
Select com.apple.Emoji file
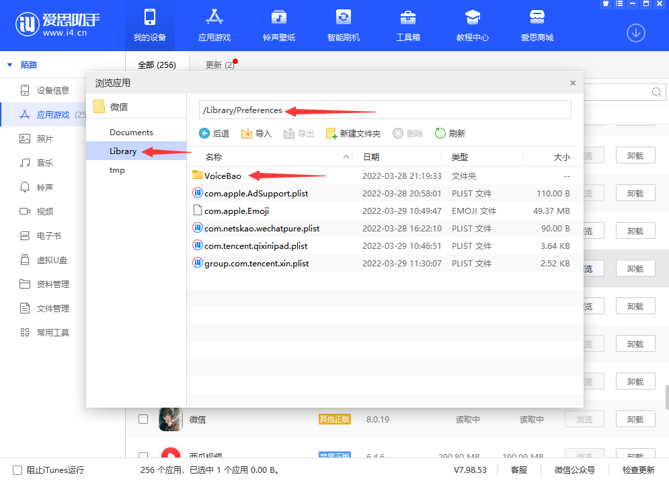click(385, 211)
